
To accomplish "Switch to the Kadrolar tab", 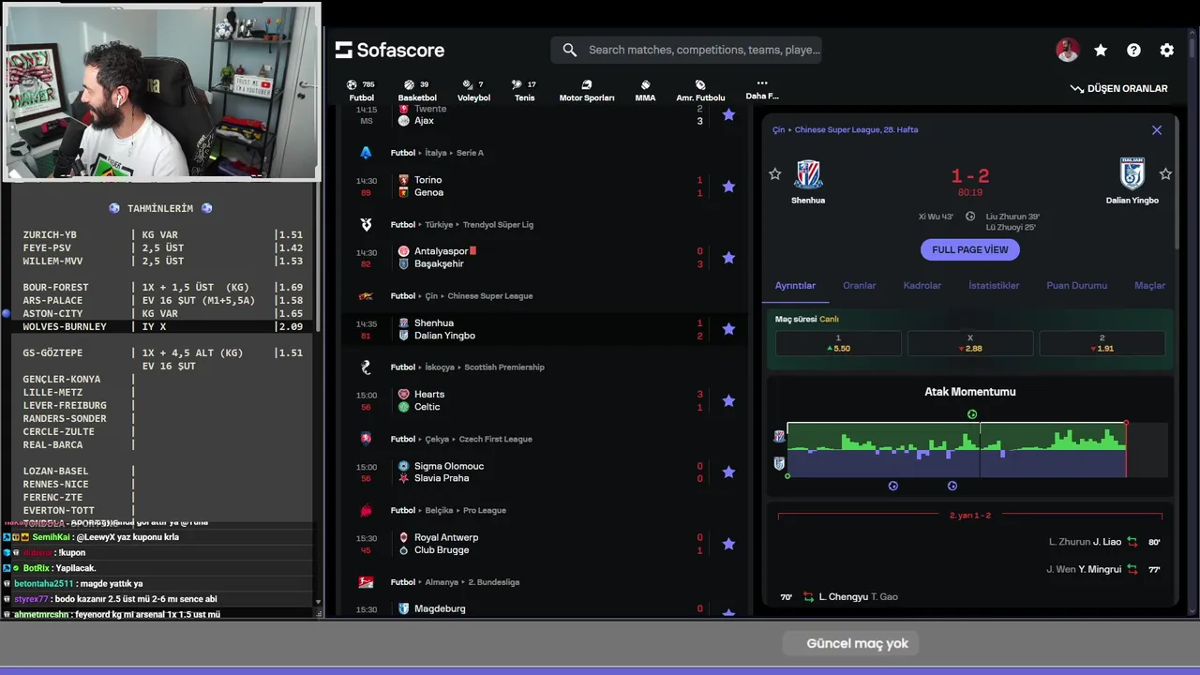I will tap(922, 285).
